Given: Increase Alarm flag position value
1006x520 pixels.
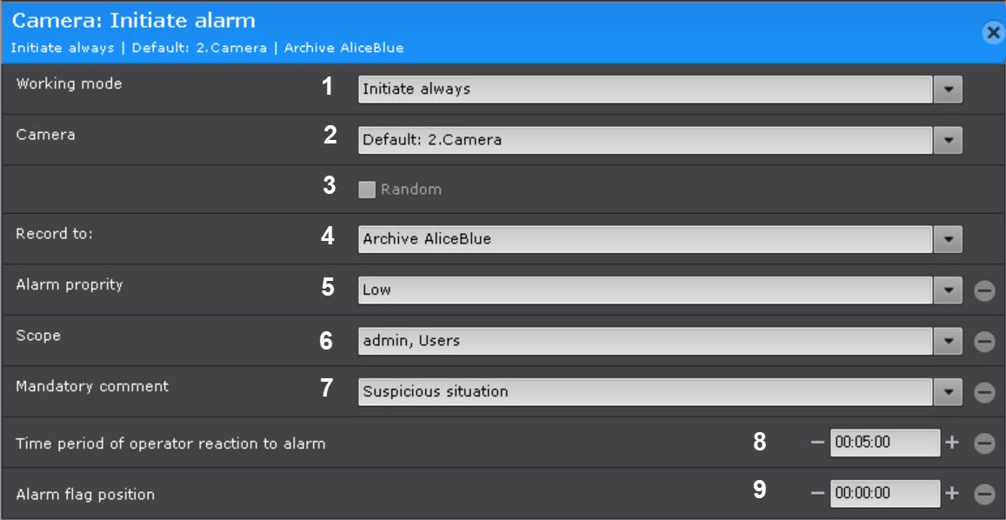Looking at the screenshot, I should pyautogui.click(x=952, y=493).
